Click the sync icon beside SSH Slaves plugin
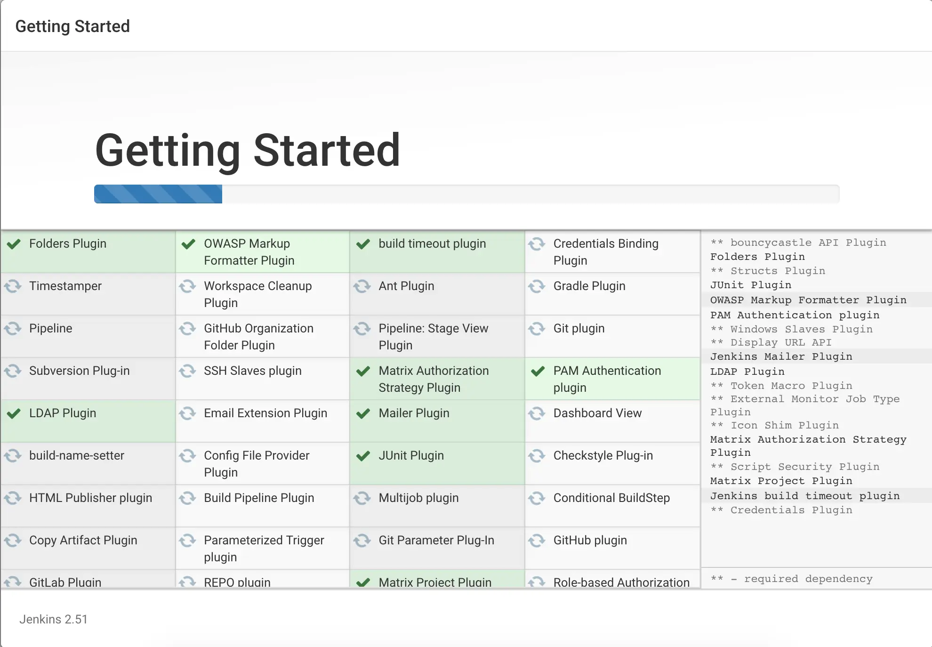Viewport: 932px width, 647px height. coord(187,371)
